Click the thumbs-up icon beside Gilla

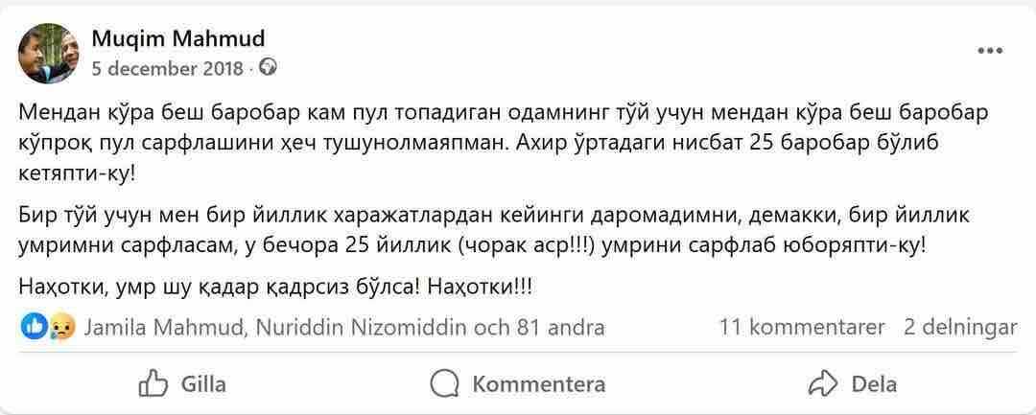153,384
